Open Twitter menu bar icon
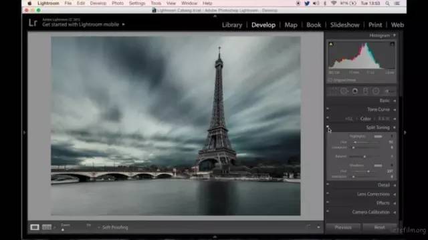This screenshot has height=240, width=428. (x=307, y=3)
